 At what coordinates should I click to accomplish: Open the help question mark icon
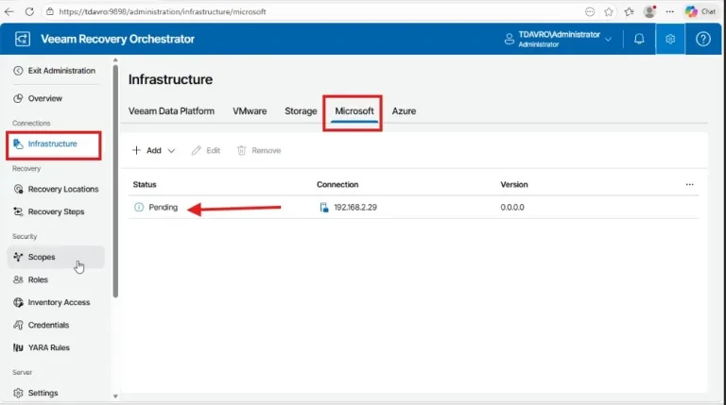(x=703, y=40)
